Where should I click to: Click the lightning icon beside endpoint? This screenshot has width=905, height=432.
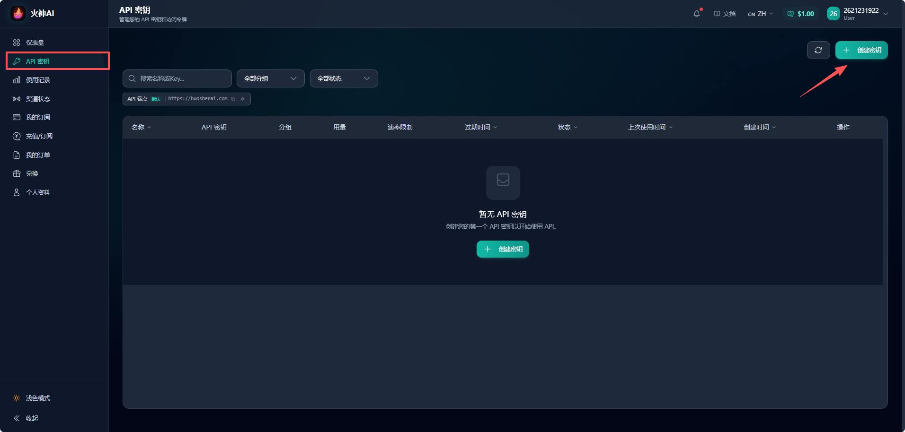[242, 99]
